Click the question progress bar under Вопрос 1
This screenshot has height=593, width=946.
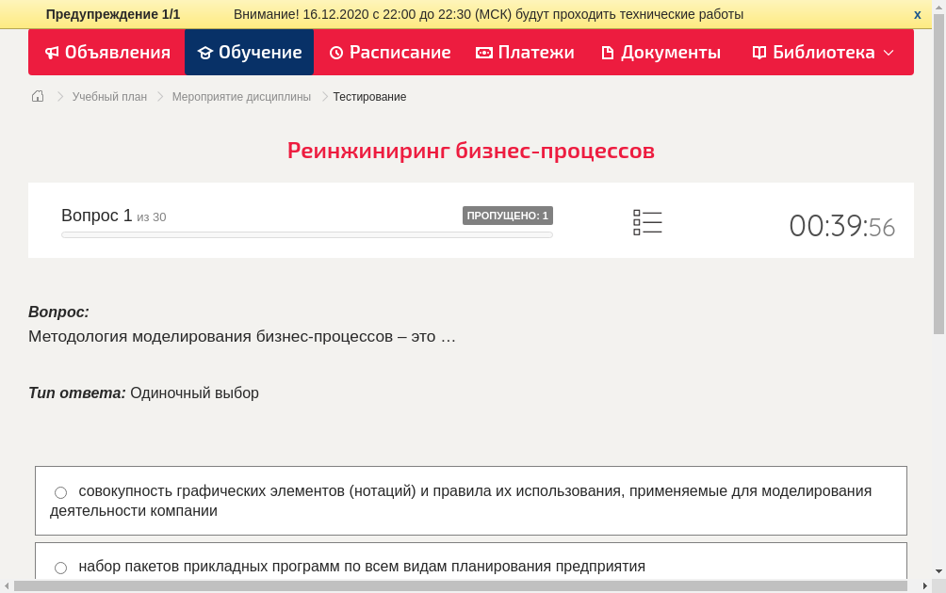306,234
